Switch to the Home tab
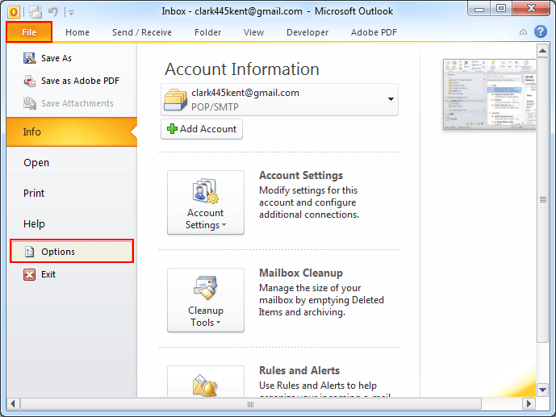 77,32
